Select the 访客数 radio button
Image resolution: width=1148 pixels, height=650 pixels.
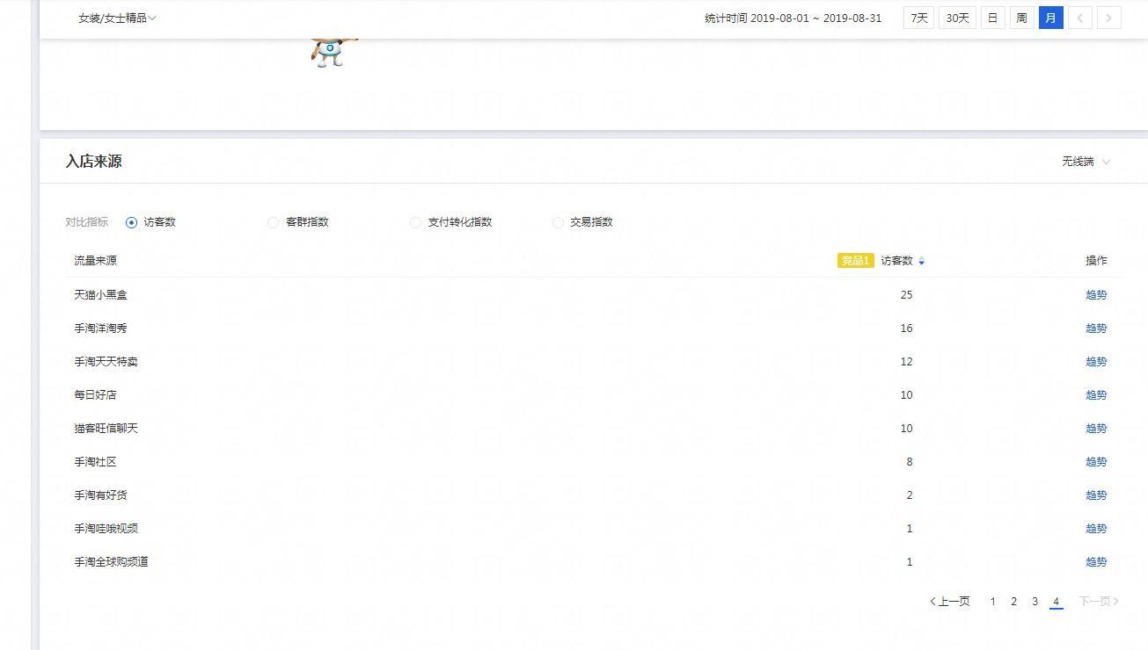point(132,222)
